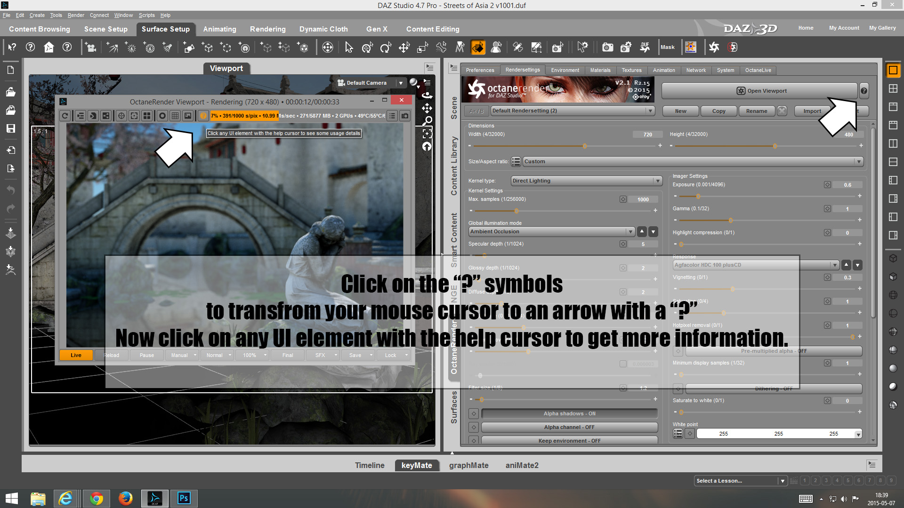Screen dimensions: 904x508
Task: Click the help icon next to Open Viewport
Action: pos(864,91)
